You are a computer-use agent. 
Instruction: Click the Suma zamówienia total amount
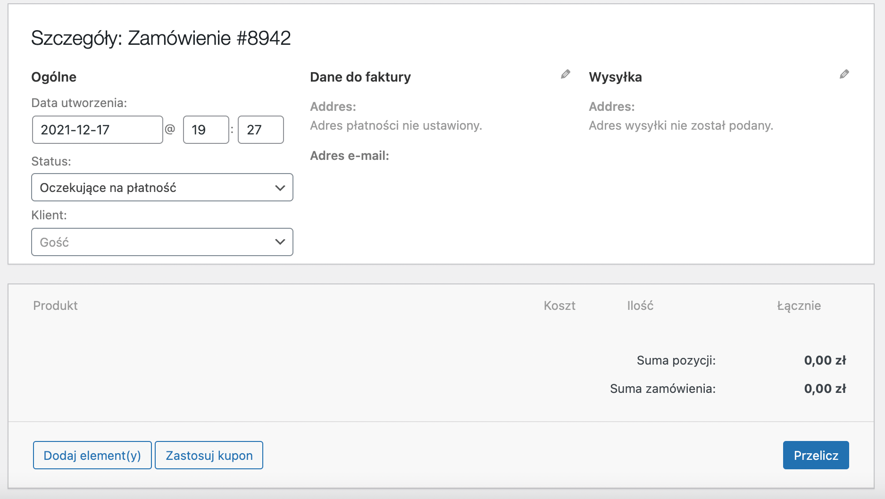click(825, 389)
